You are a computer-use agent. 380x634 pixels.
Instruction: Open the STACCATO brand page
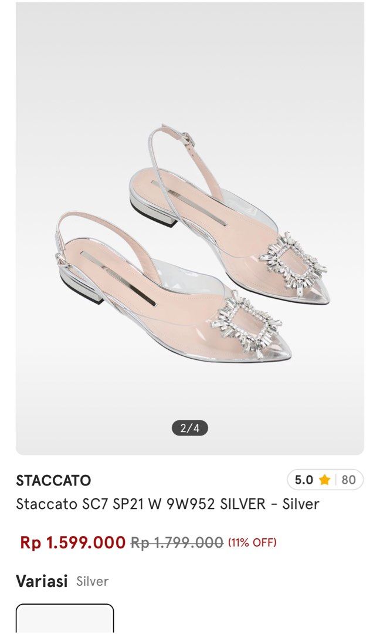[x=52, y=480]
